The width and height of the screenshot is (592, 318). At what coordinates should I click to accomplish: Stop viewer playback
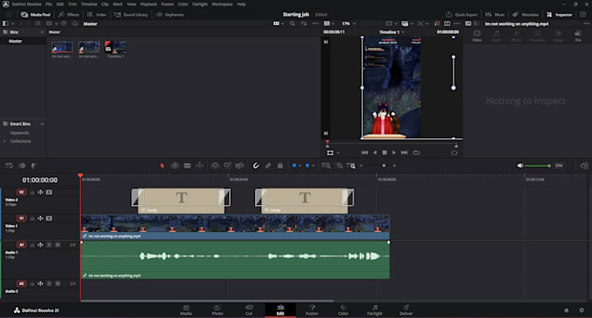tap(384, 153)
